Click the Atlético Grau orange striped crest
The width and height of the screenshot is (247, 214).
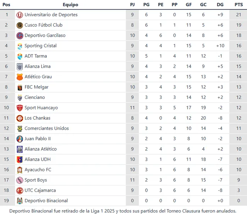click(20, 77)
